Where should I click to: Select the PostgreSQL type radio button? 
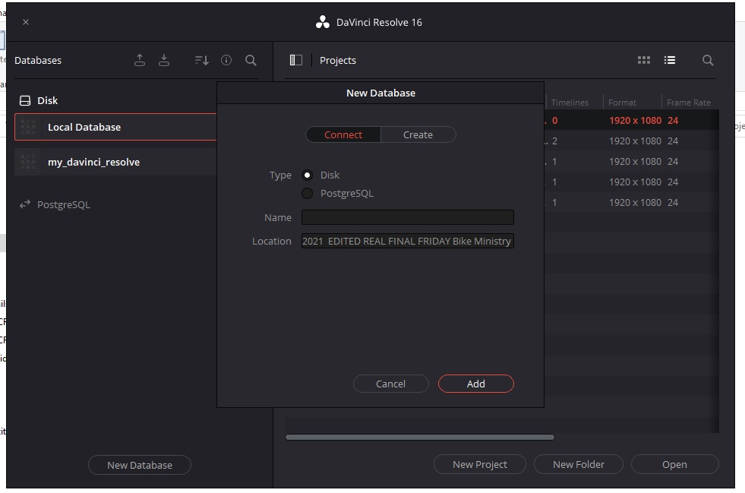click(x=308, y=193)
